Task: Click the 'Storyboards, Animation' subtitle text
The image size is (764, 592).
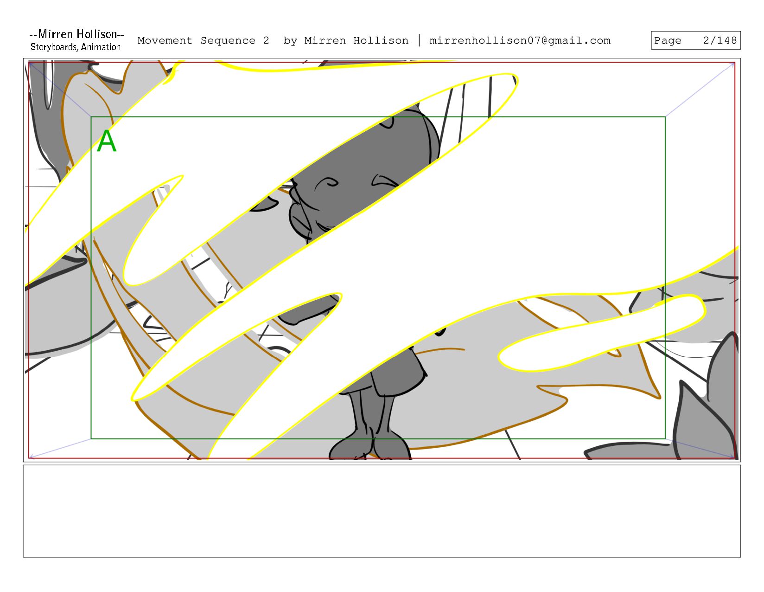Action: [76, 47]
